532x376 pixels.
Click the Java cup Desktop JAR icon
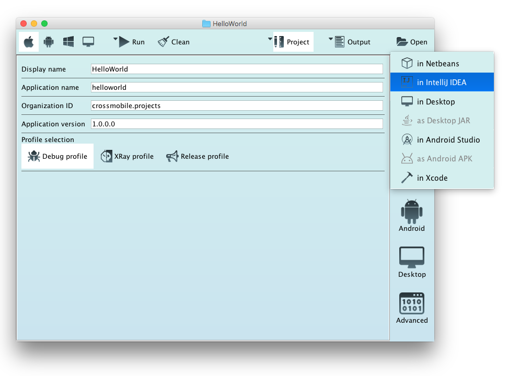407,120
